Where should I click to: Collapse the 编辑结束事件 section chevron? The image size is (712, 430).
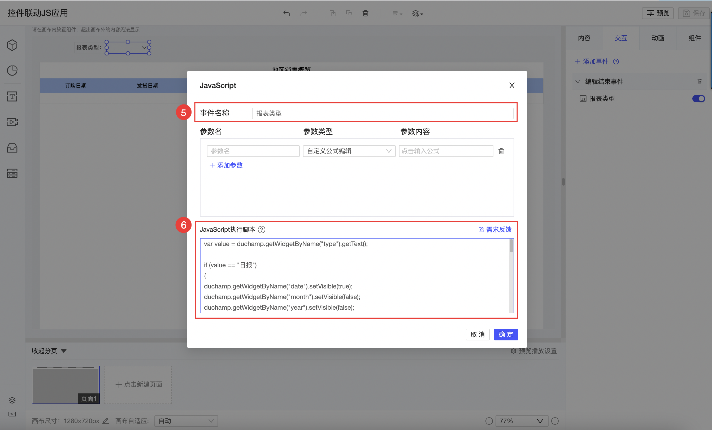[578, 82]
